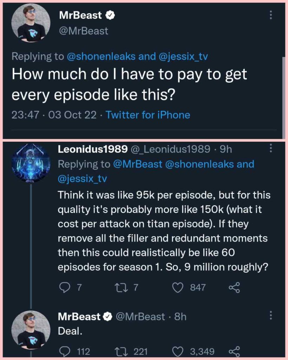Click comment icon on MrBeast's Deal reply

coord(64,351)
